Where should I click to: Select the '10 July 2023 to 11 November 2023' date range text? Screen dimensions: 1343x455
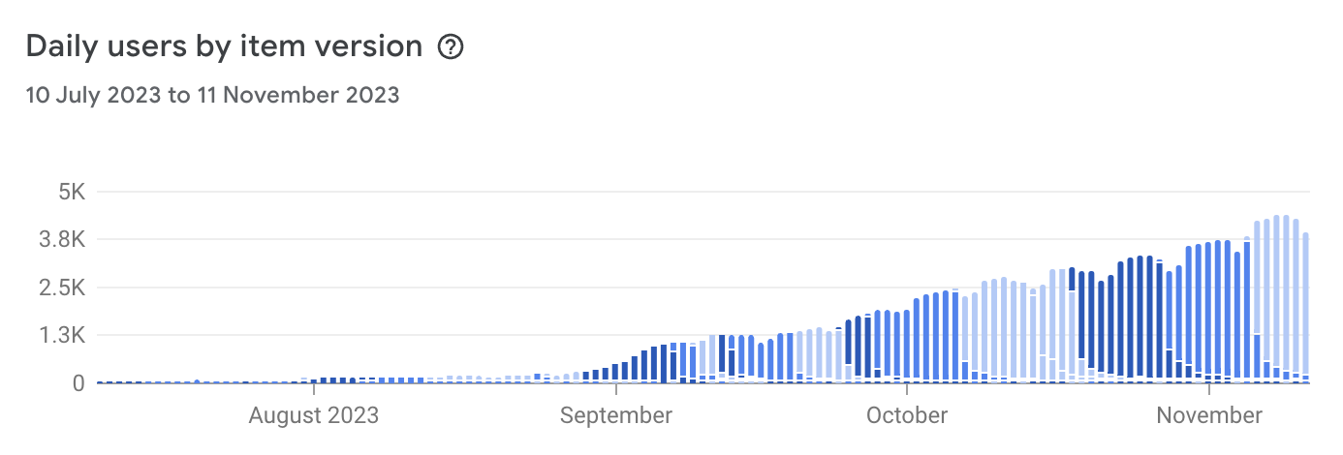tap(212, 95)
